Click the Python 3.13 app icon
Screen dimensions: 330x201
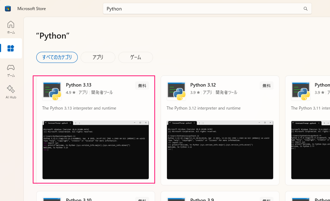pos(52,91)
